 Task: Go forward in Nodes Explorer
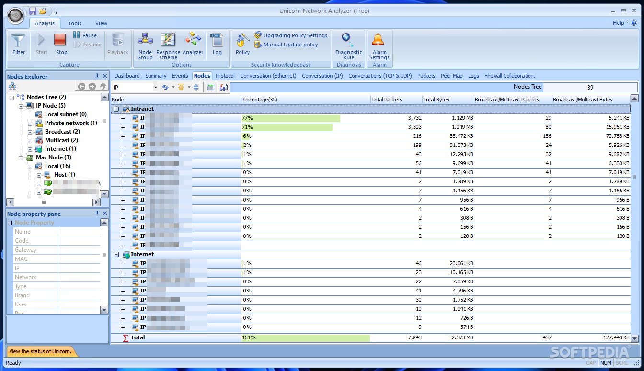click(92, 87)
